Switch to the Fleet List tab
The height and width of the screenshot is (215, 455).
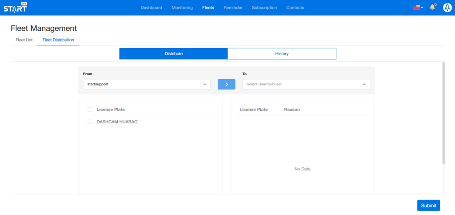[24, 40]
